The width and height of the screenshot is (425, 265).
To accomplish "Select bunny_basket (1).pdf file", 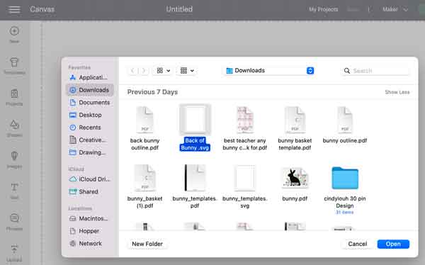I will (144, 186).
